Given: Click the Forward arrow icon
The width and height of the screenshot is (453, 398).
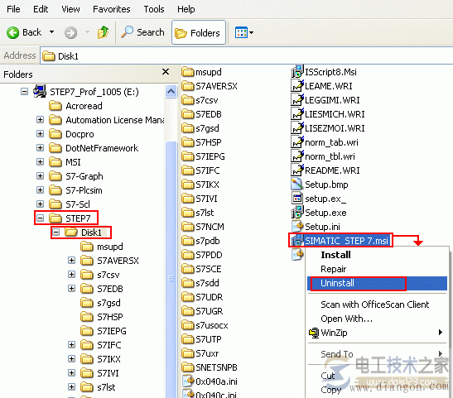Looking at the screenshot, I should point(70,32).
